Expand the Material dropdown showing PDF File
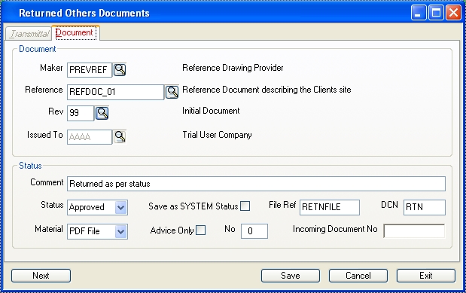 coord(121,231)
